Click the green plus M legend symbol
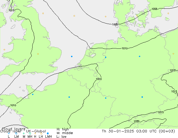The height and width of the screenshot is (138, 178). click(24, 133)
